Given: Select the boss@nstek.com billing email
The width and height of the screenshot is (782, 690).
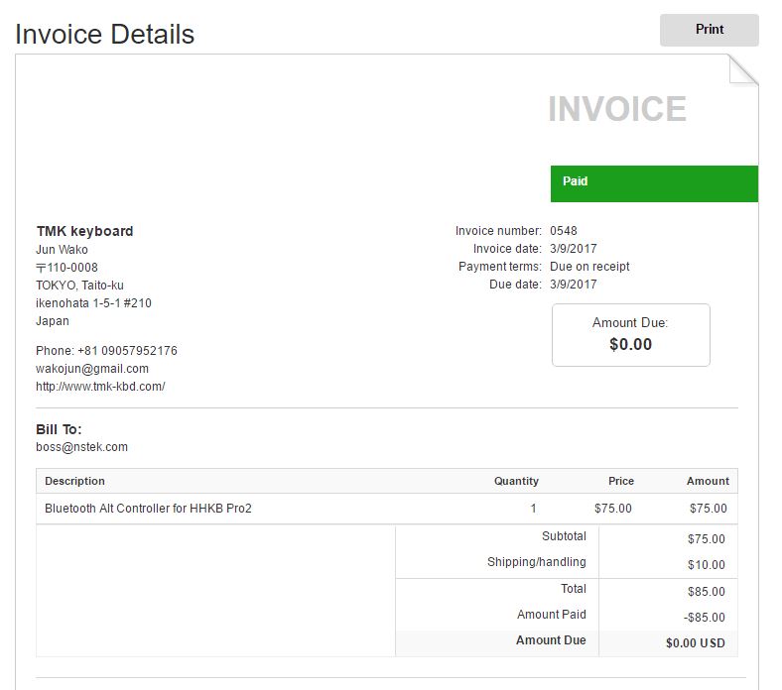Looking at the screenshot, I should coord(81,447).
